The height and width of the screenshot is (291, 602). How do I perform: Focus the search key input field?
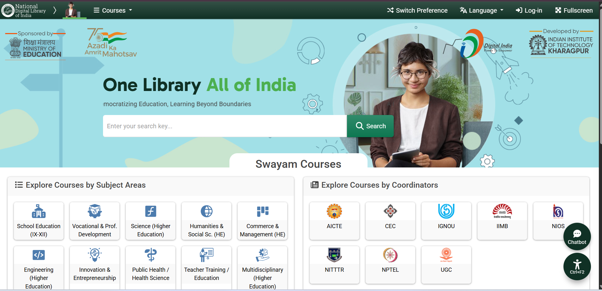225,126
